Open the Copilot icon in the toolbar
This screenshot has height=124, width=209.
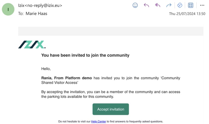(x=180, y=5)
